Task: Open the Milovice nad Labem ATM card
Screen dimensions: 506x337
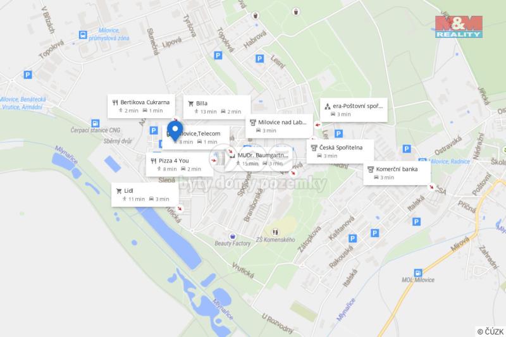Action: pyautogui.click(x=279, y=126)
